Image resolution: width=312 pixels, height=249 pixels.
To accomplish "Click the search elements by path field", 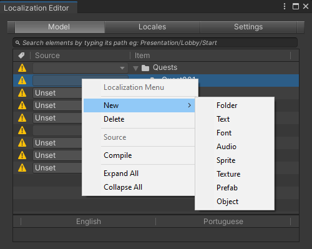I will coord(155,42).
